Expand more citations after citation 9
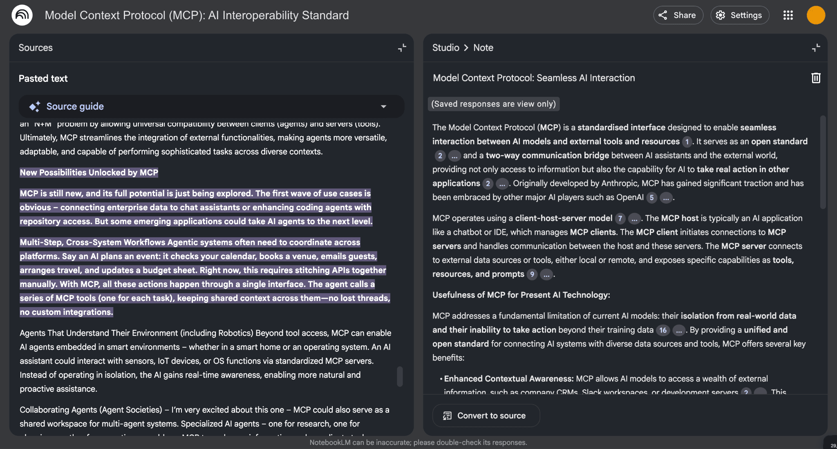The image size is (837, 449). pos(546,274)
